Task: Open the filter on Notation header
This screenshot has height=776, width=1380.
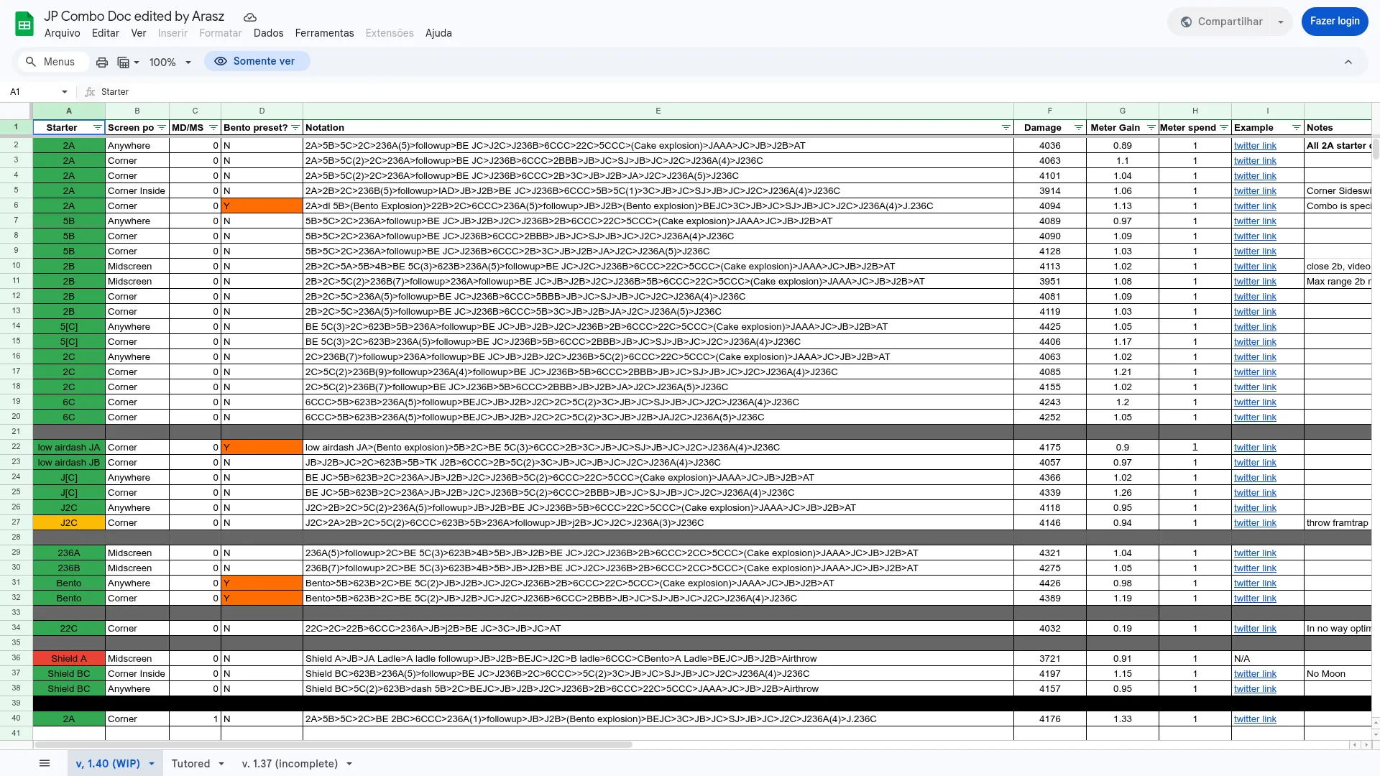Action: click(x=1006, y=128)
